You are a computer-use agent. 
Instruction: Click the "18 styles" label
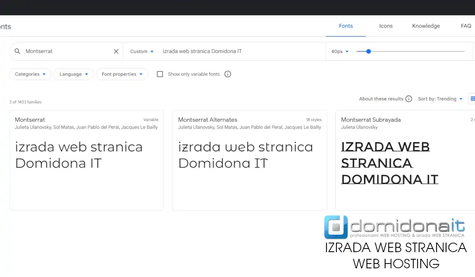click(x=314, y=120)
